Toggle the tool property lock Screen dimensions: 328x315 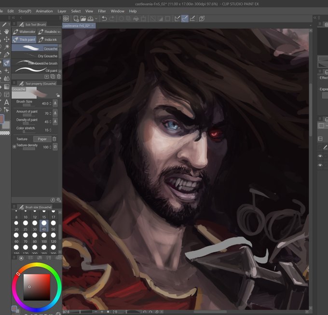58,96
